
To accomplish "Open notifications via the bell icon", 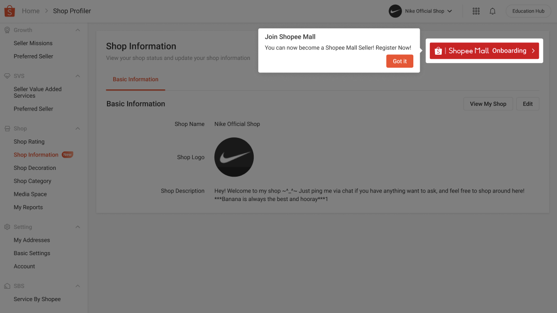I will tap(492, 11).
